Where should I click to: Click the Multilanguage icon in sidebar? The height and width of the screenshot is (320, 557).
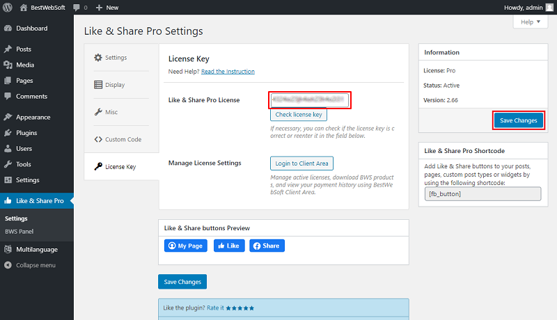pos(8,250)
